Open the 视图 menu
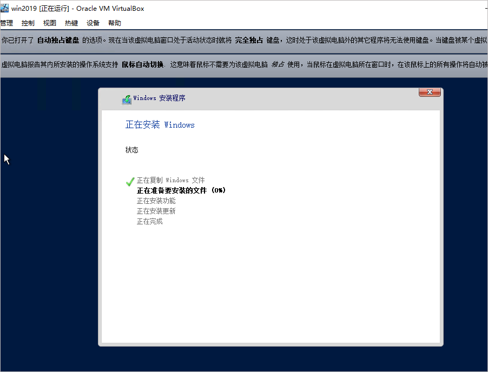 pyautogui.click(x=49, y=23)
